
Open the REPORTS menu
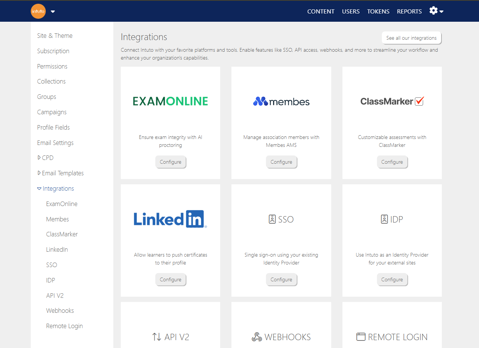tap(409, 11)
